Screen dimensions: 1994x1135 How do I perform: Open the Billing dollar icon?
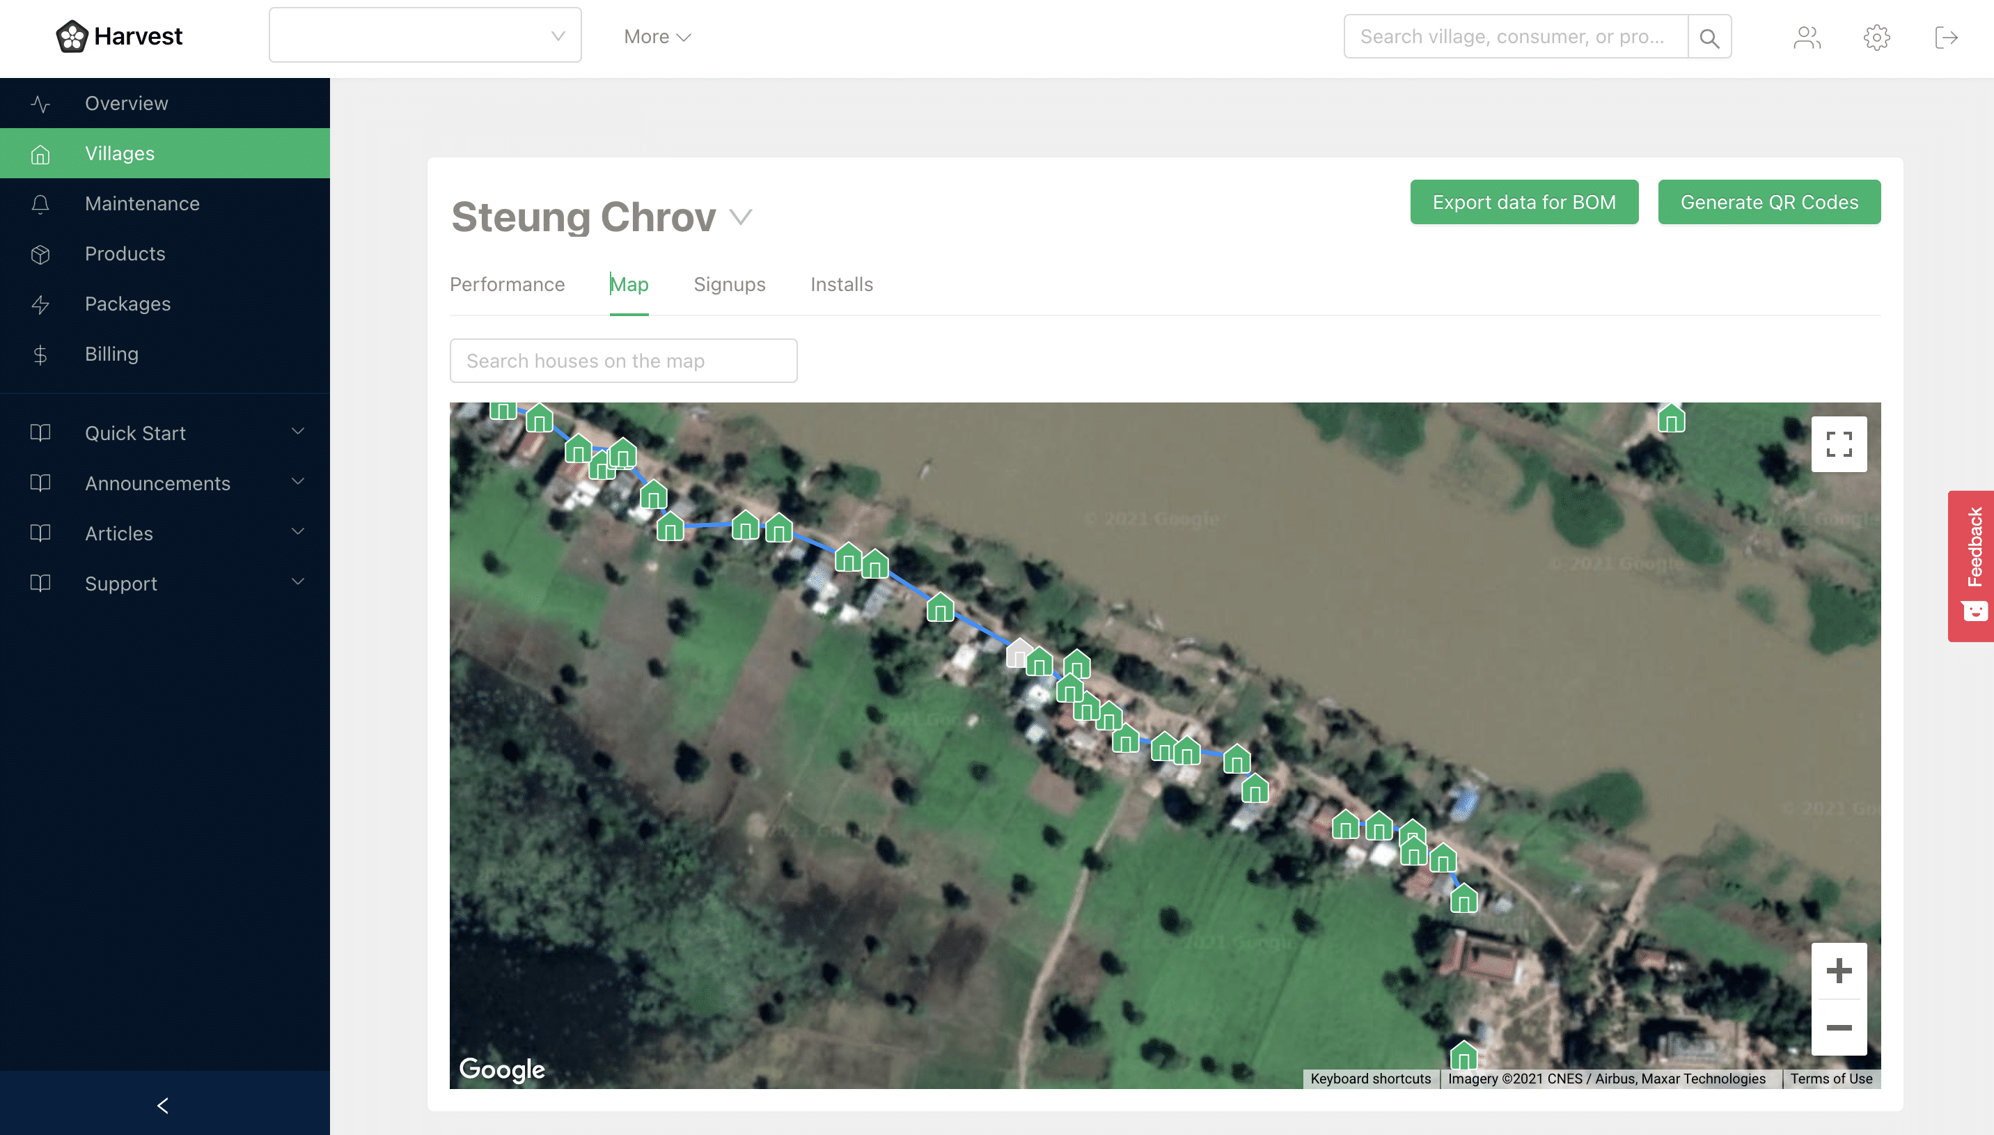pos(40,354)
